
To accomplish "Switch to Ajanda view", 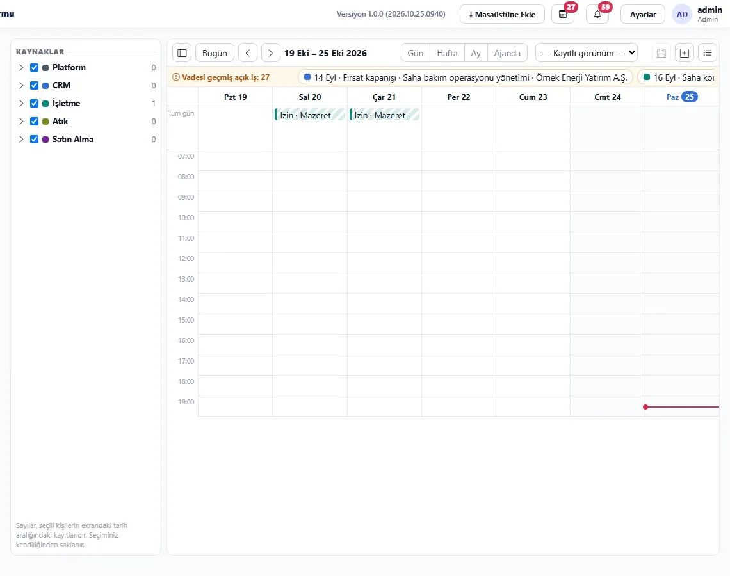I will coord(507,53).
